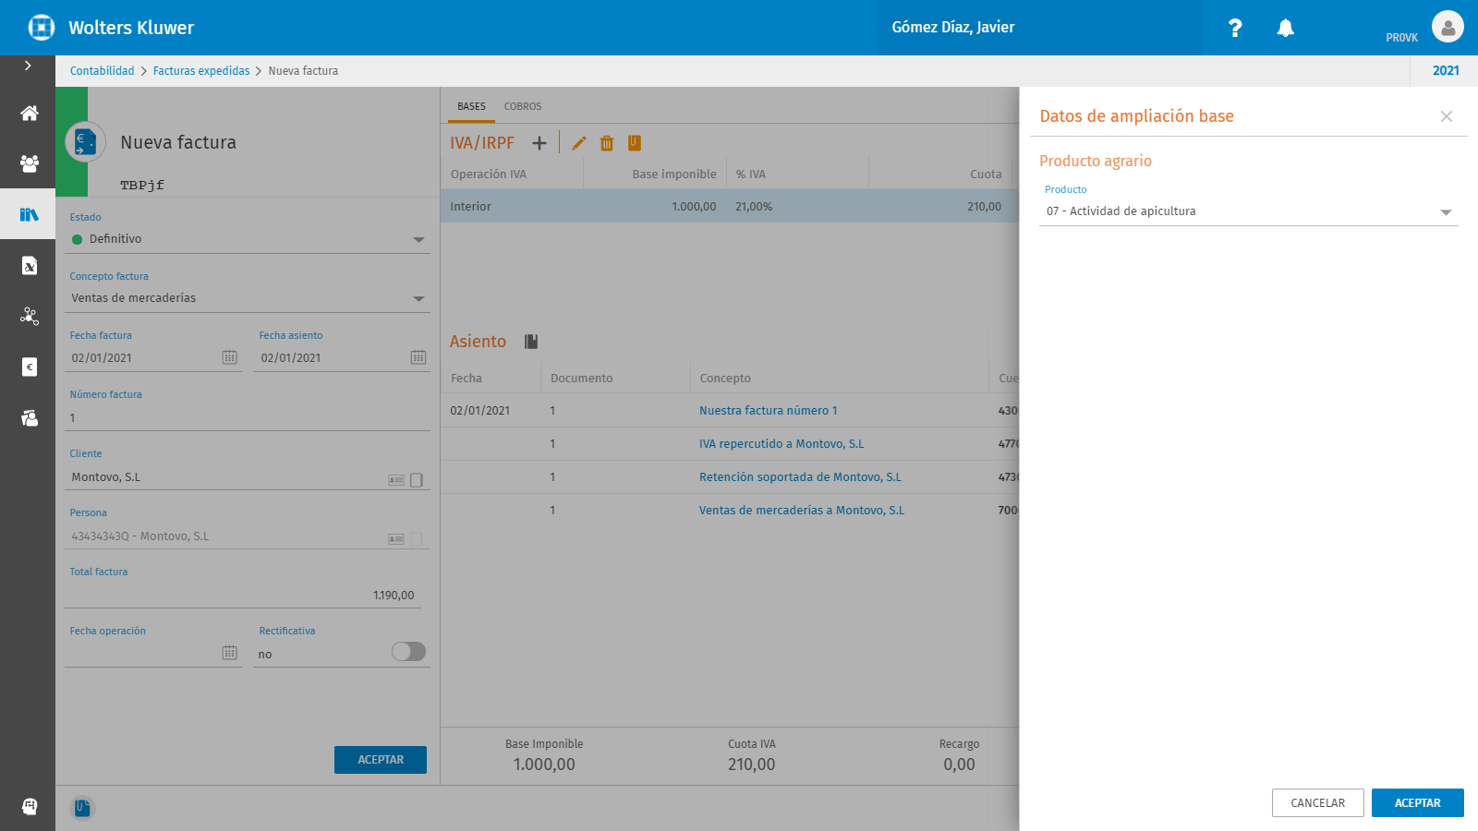1478x831 pixels.
Task: Switch to the COBROS tab
Action: pyautogui.click(x=523, y=106)
